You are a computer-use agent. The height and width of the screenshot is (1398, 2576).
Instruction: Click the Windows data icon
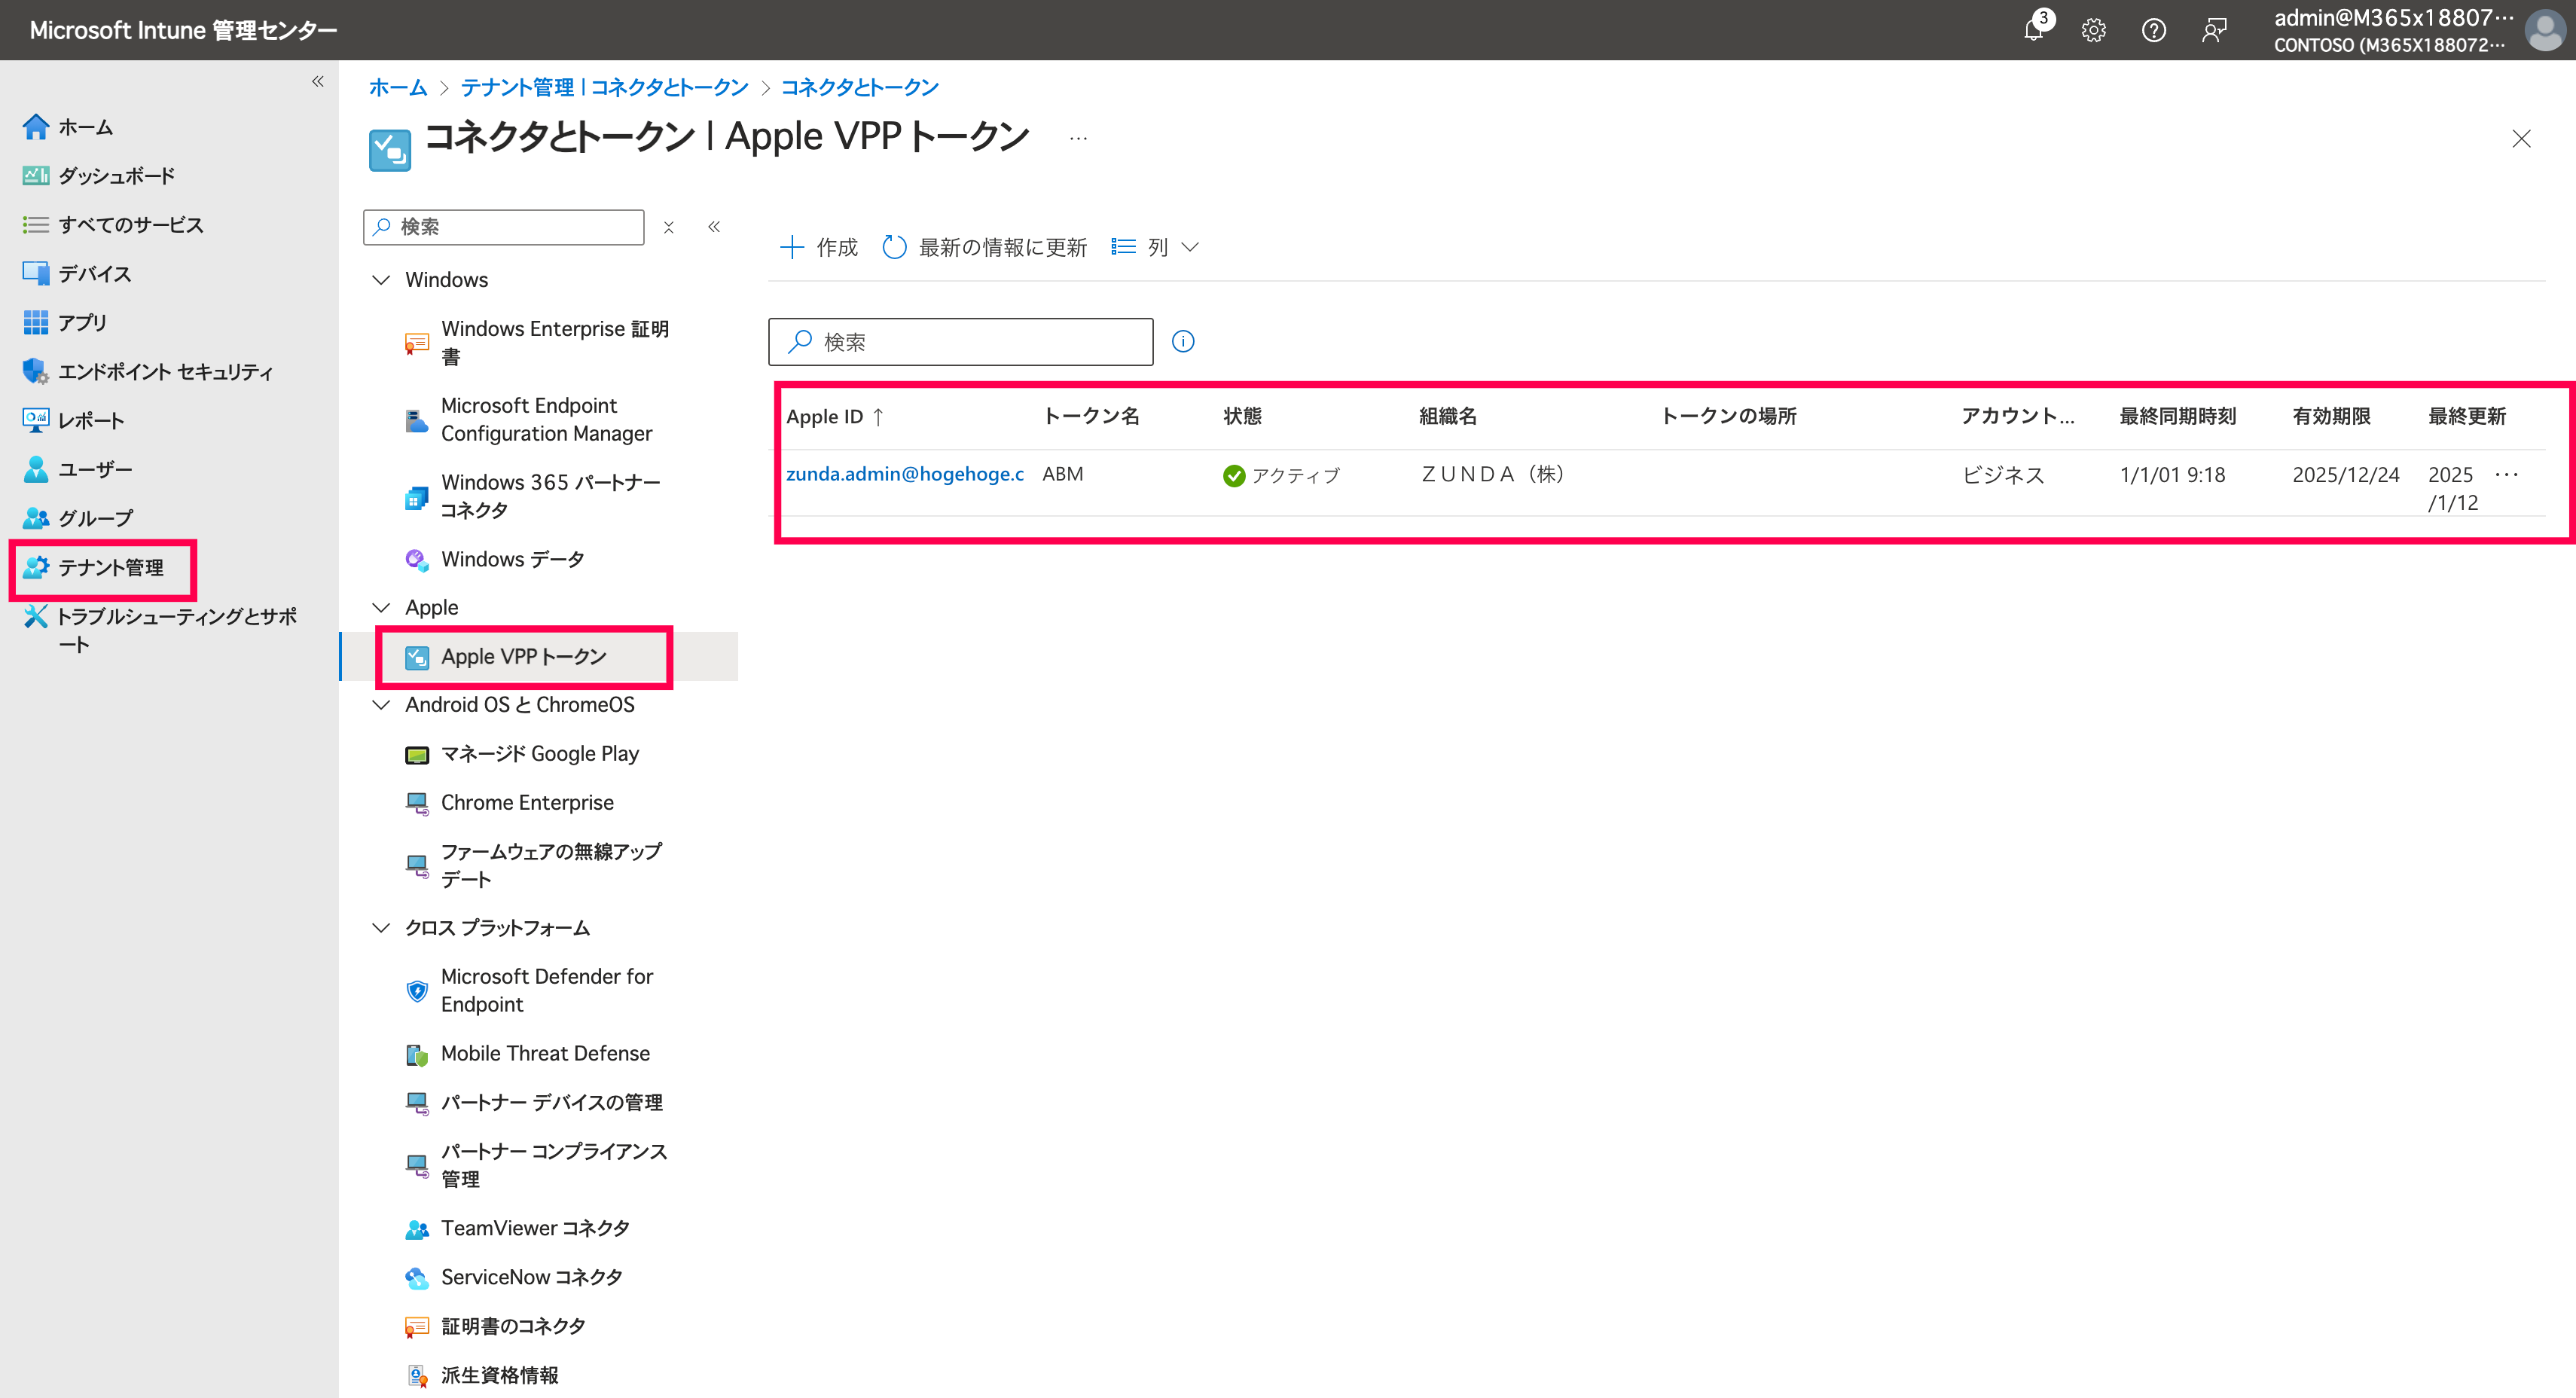tap(417, 560)
